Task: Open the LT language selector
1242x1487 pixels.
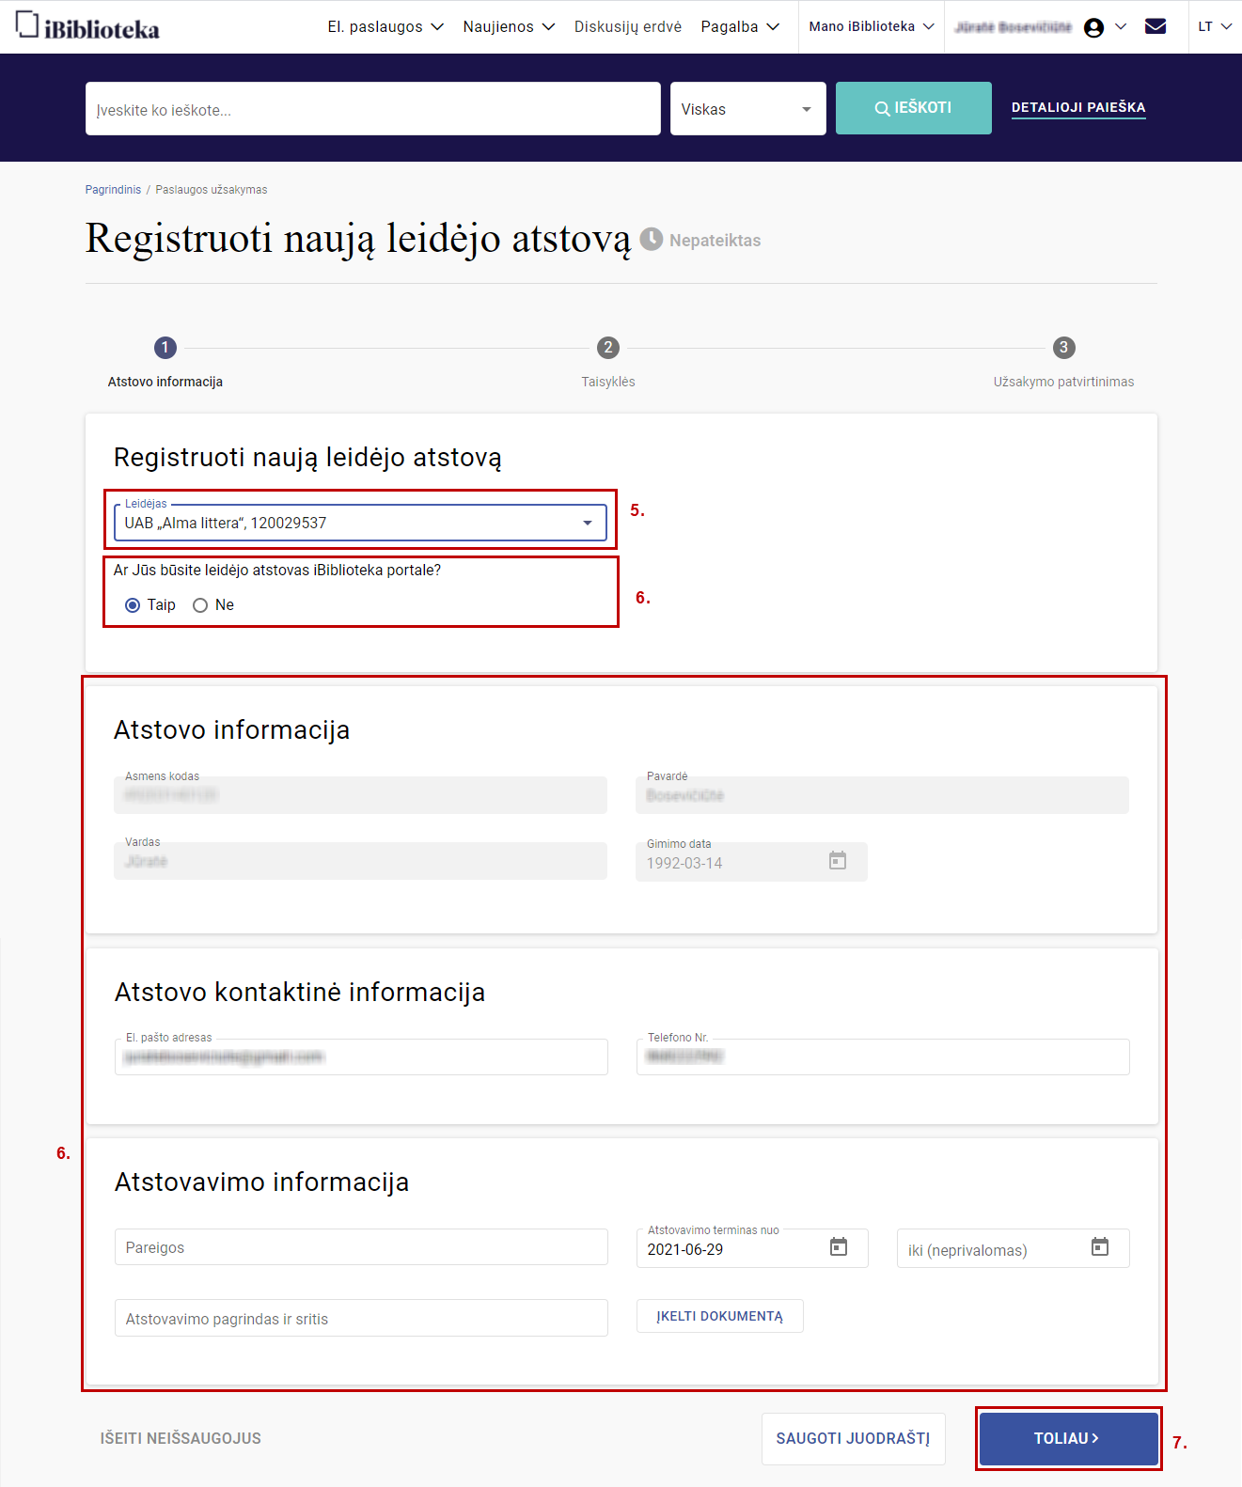Action: pyautogui.click(x=1215, y=26)
